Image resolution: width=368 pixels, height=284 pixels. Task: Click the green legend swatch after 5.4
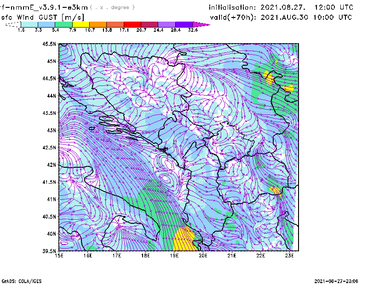63,24
